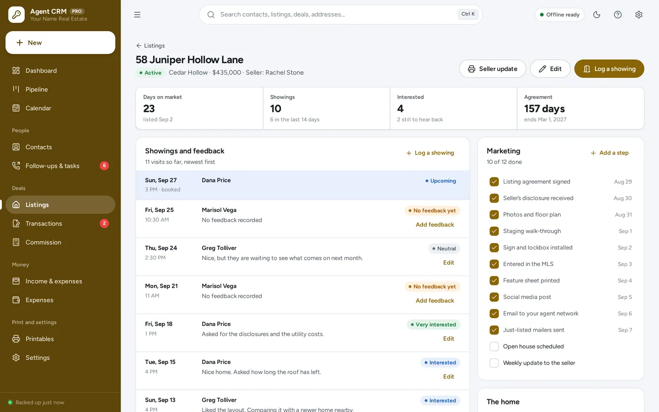This screenshot has height=412, width=659.
Task: Click the Offline ready status pill
Action: coord(560,15)
